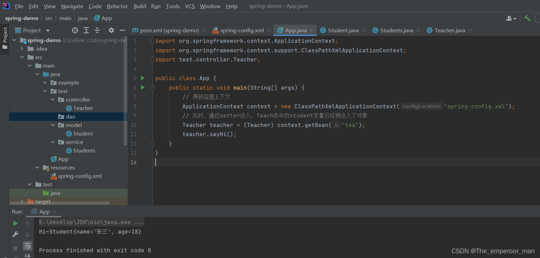This screenshot has height=258, width=540.
Task: Open the Tools menu
Action: pyautogui.click(x=173, y=6)
